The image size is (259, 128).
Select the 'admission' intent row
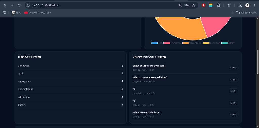71,97
